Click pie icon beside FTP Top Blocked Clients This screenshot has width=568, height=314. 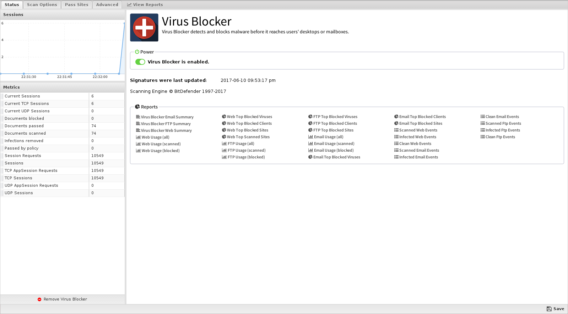tap(310, 123)
